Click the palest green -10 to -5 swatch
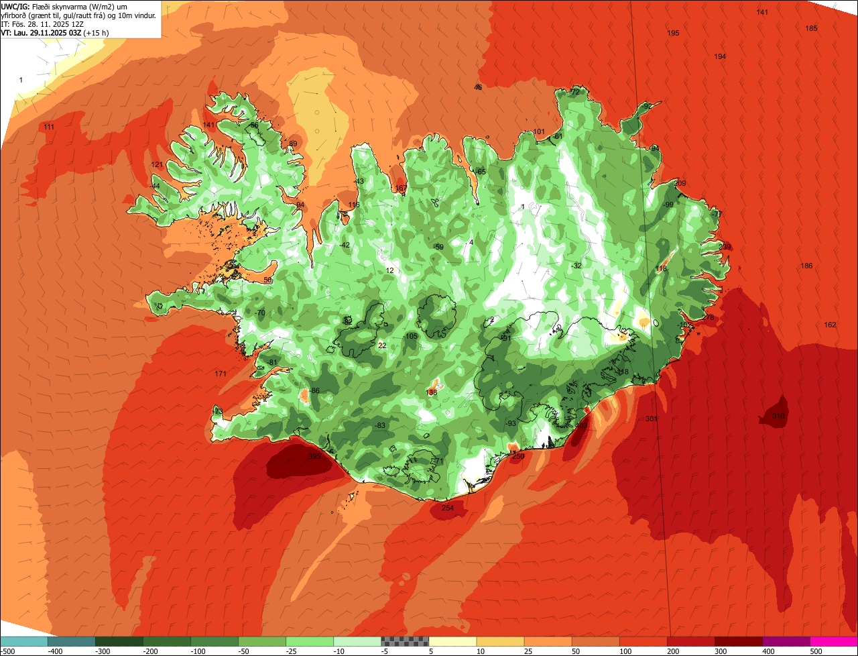The image size is (858, 656). click(x=357, y=641)
